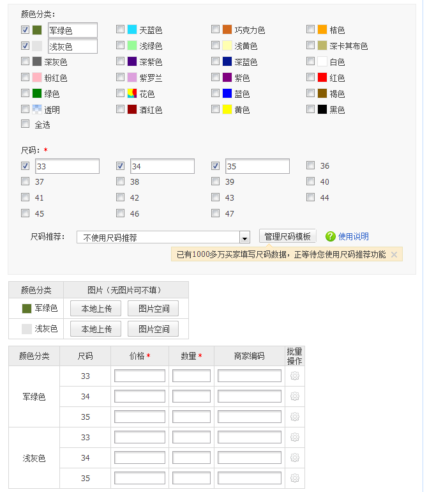Click the 深蓝色 color swatch
Image resolution: width=427 pixels, height=492 pixels.
coord(227,61)
